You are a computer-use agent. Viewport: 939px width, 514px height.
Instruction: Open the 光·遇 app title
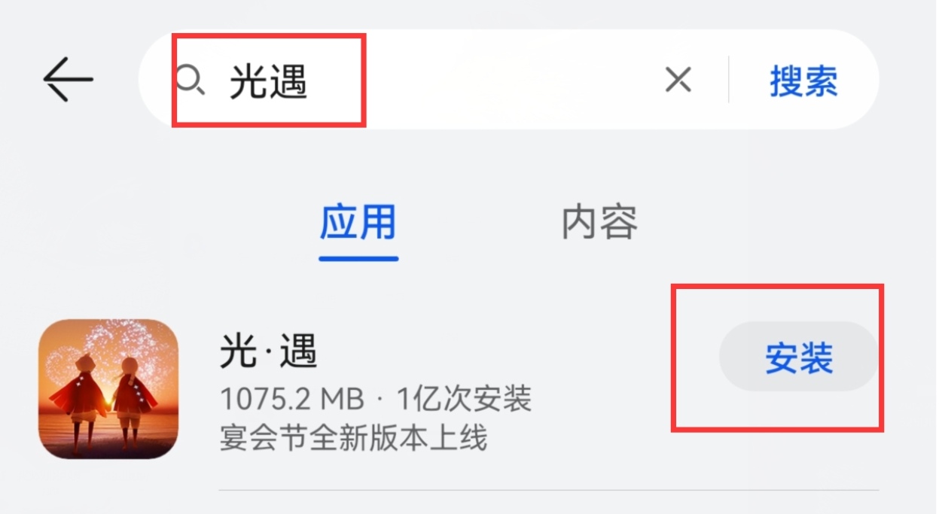269,351
